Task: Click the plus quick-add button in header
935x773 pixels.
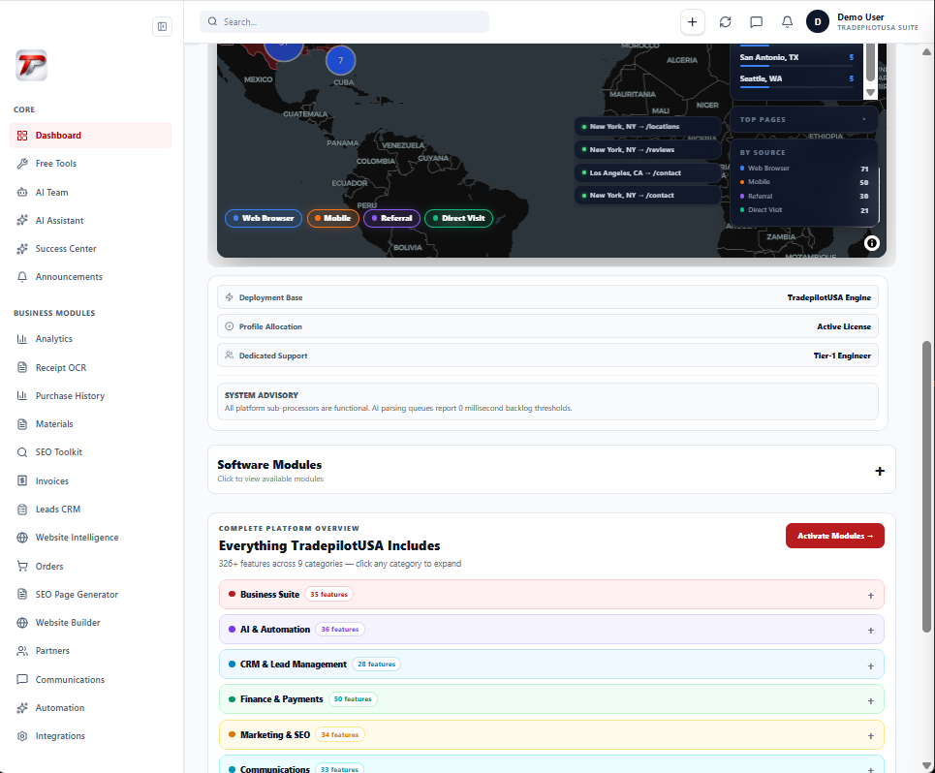Action: pyautogui.click(x=693, y=22)
